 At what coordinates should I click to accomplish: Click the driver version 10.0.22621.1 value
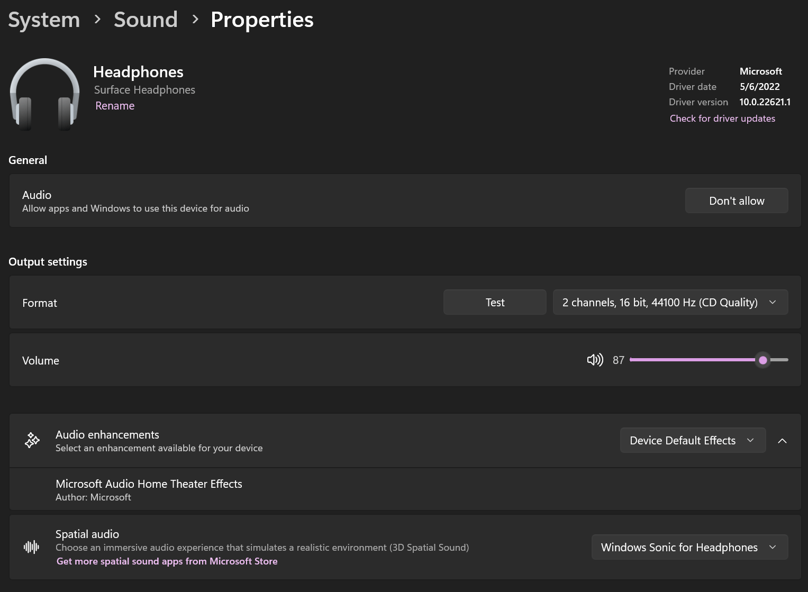click(x=765, y=102)
